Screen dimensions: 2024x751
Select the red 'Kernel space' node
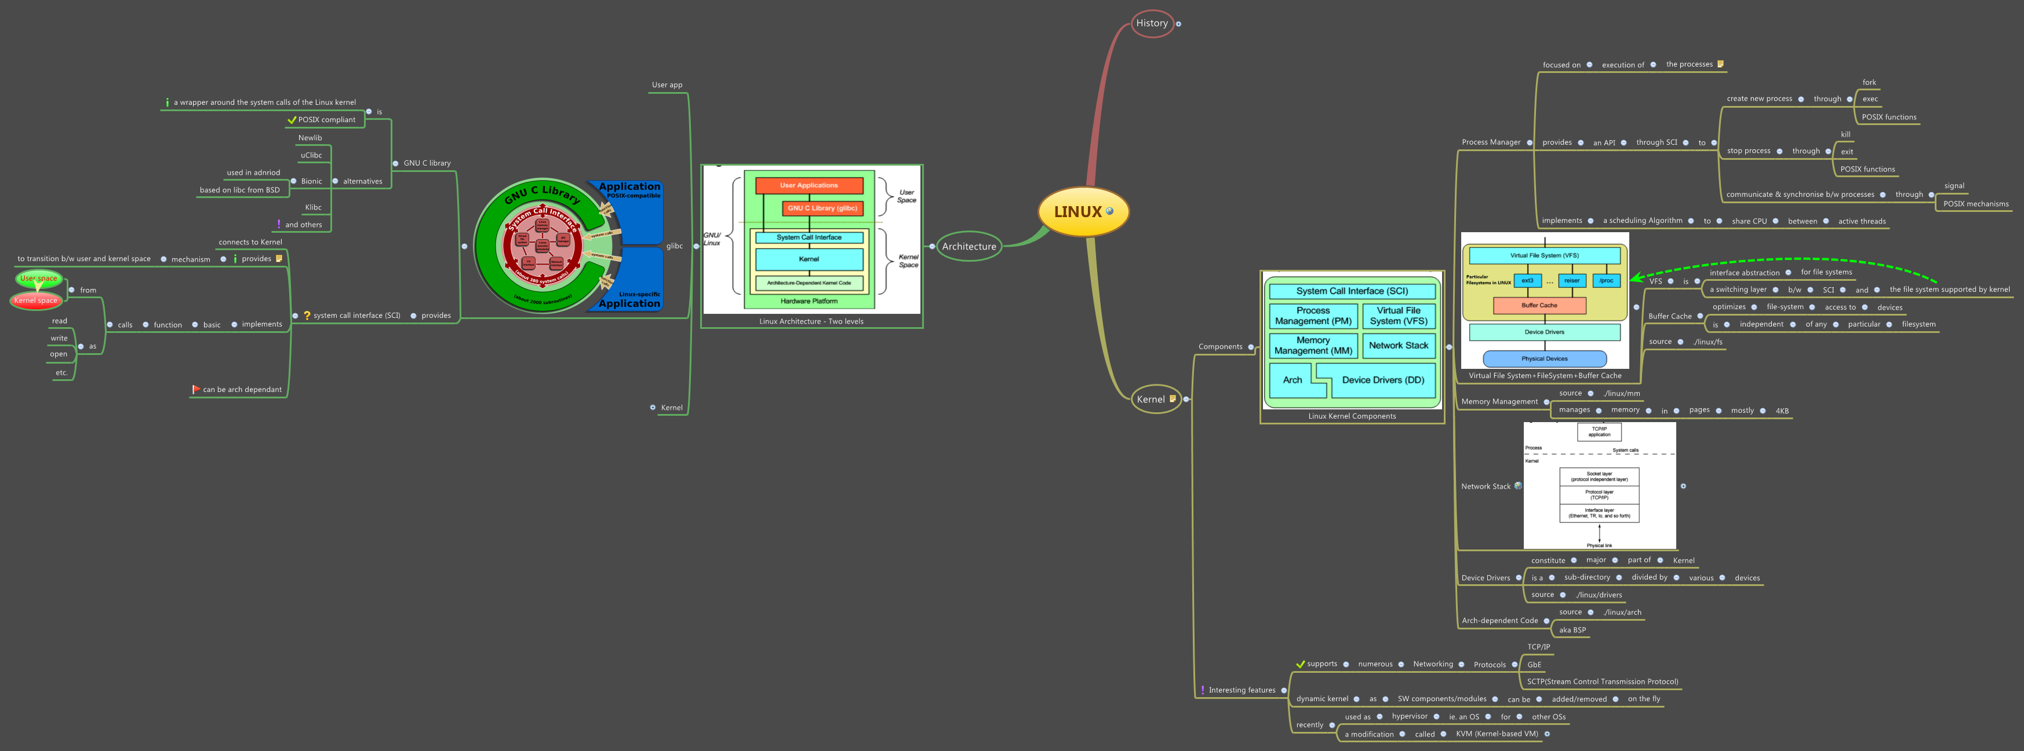(35, 300)
